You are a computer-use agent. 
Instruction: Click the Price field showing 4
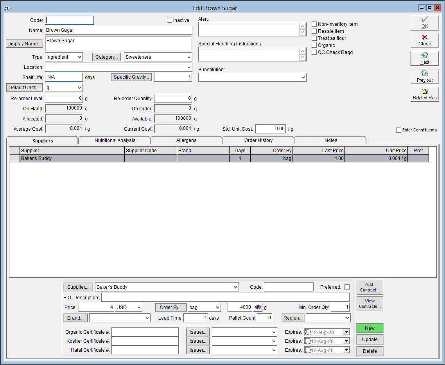(x=96, y=307)
